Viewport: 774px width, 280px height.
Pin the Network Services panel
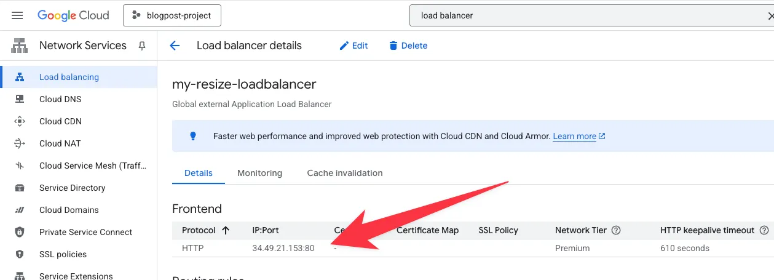[143, 46]
